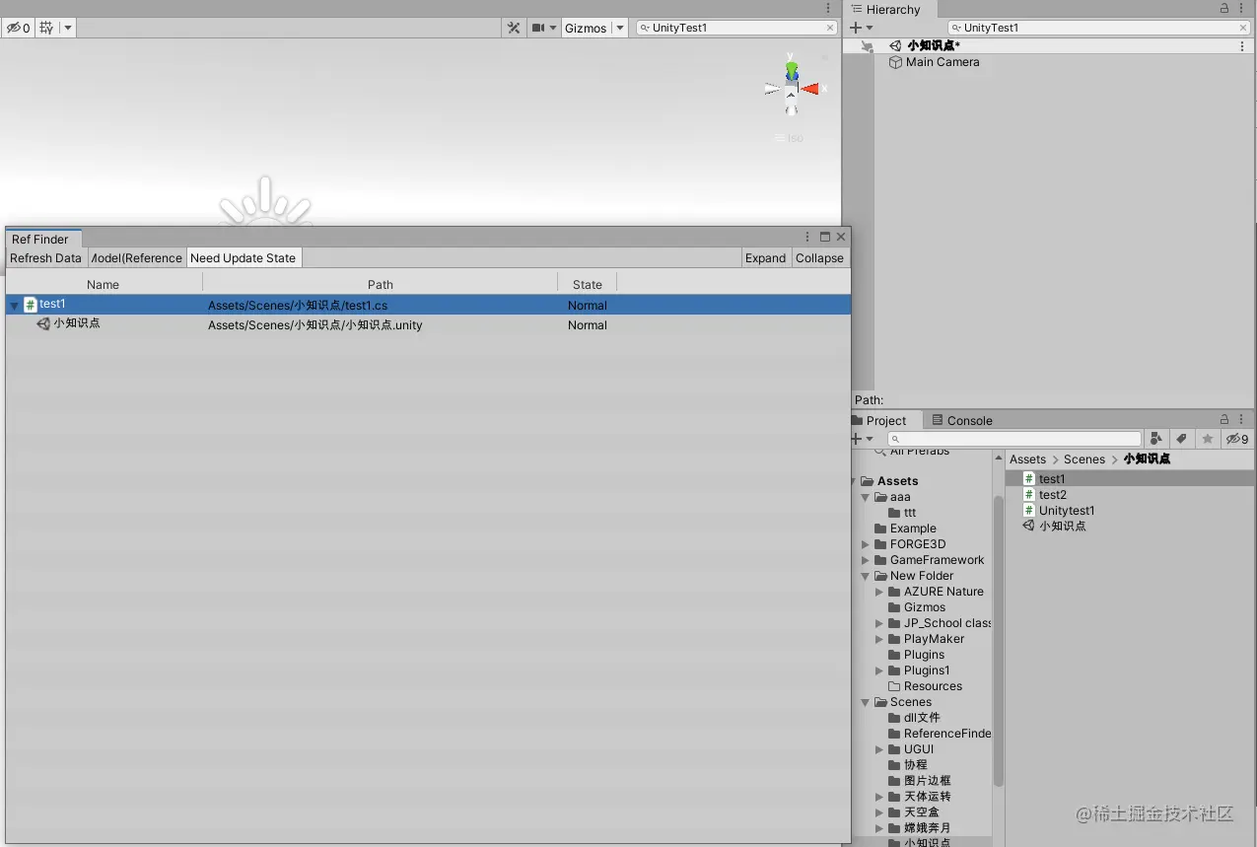Select the 小知识点 scene in Hierarchy
This screenshot has height=847, width=1257.
tap(933, 45)
